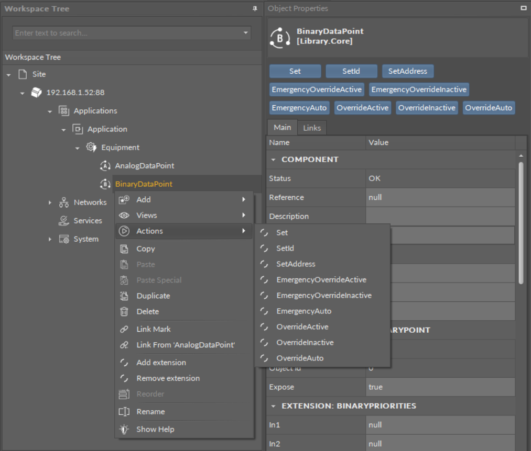Switch to the Links tab
This screenshot has width=531, height=451.
[x=311, y=128]
